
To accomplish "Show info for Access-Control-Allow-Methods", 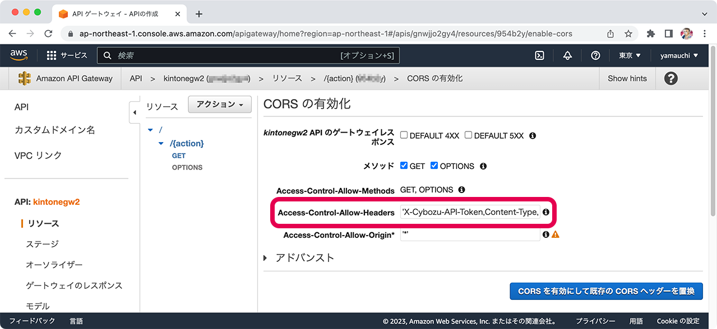I will (x=461, y=190).
